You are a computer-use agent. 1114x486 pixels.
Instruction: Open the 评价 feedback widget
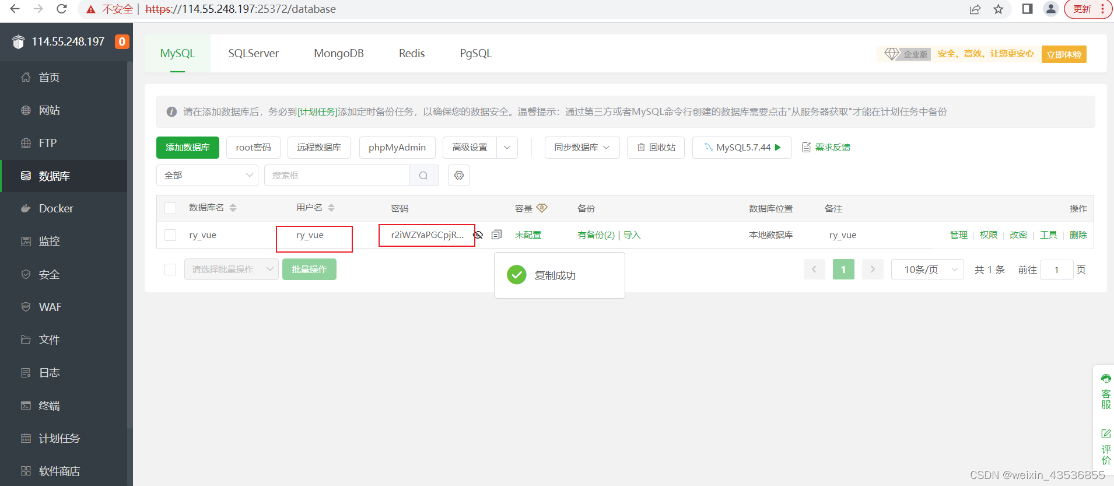(1106, 447)
